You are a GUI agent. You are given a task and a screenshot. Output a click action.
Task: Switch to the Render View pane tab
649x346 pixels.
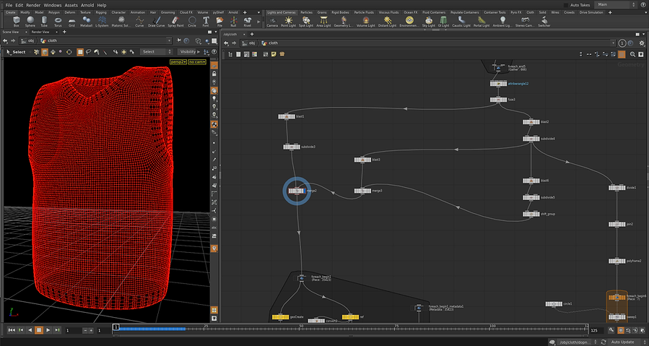pyautogui.click(x=40, y=32)
